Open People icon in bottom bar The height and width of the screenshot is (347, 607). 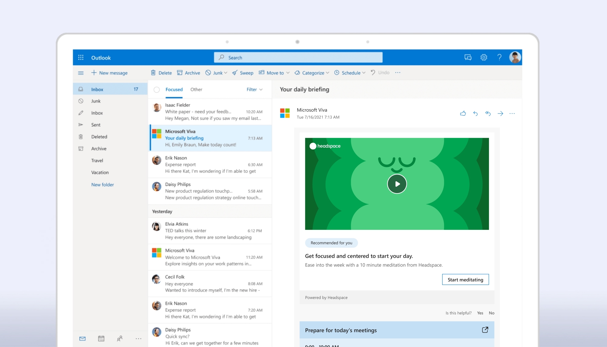pyautogui.click(x=120, y=338)
